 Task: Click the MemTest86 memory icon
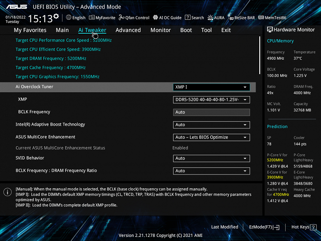coord(261,18)
